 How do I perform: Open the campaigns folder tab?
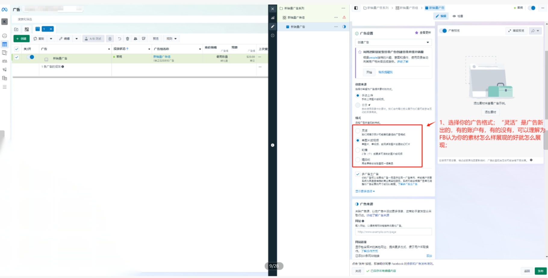[x=16, y=29]
